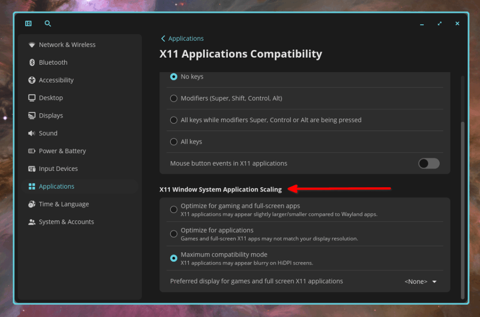The height and width of the screenshot is (317, 480).
Task: Select the All keys radio option
Action: [173, 141]
